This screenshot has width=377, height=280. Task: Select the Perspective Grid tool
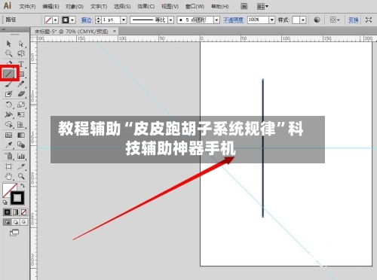pyautogui.click(x=21, y=125)
